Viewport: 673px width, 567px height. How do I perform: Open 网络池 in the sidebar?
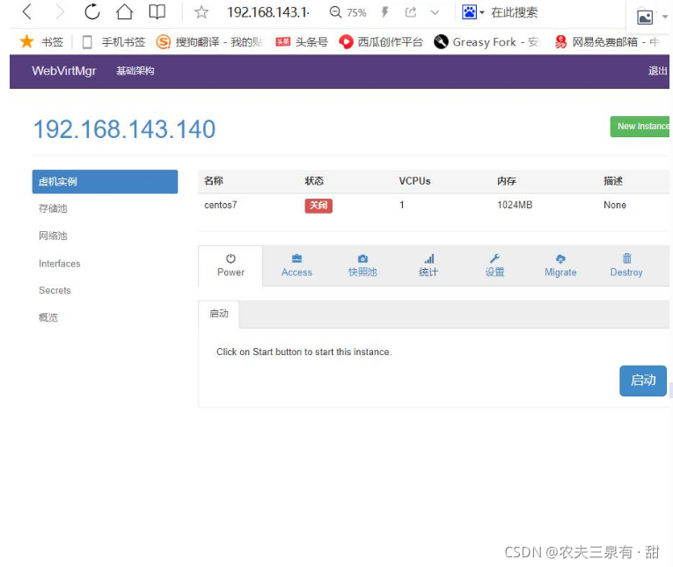point(53,236)
